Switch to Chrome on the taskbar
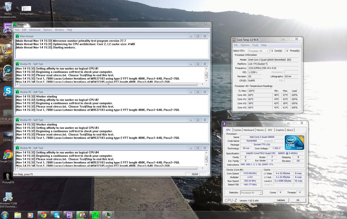Image resolution: width=347 pixels, height=219 pixels. 44,215
